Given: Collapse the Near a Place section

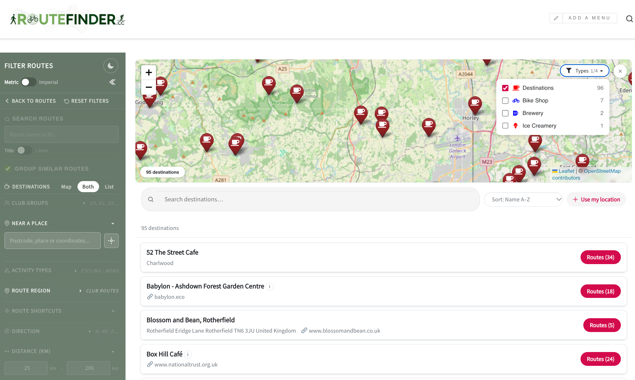Looking at the screenshot, I should [62, 224].
